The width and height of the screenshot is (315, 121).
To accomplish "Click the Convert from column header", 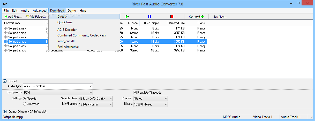I will pyautogui.click(x=23, y=23).
